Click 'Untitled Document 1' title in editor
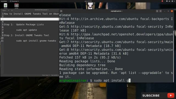 point(42,10)
